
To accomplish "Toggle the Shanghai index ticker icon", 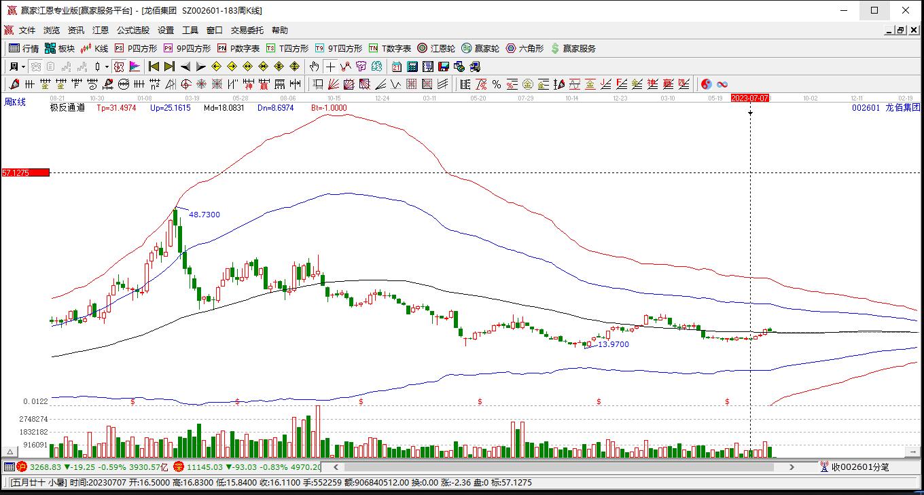I will [x=22, y=467].
